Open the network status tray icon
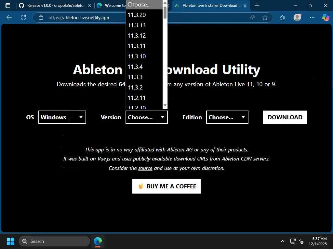The width and height of the screenshot is (333, 249). pyautogui.click(x=293, y=241)
